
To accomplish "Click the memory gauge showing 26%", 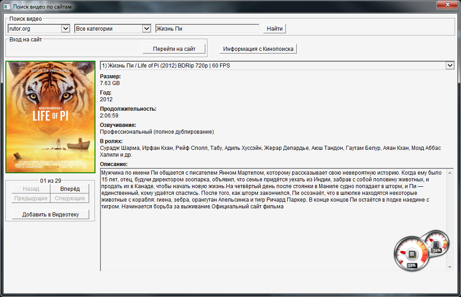I will pos(436,242).
